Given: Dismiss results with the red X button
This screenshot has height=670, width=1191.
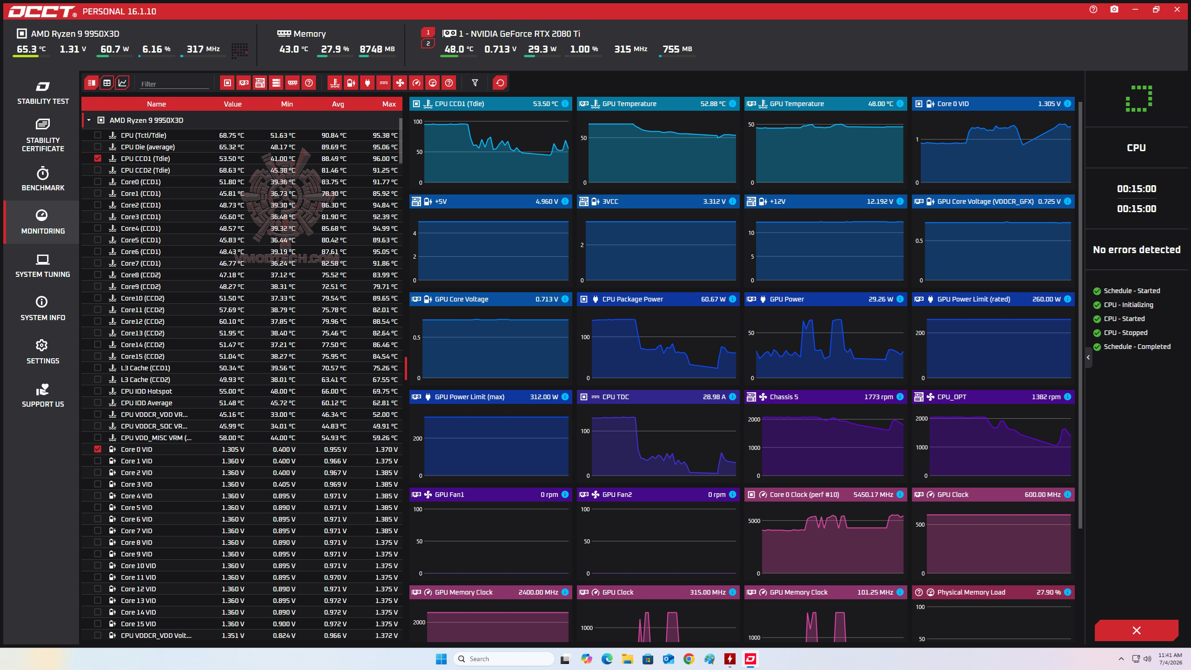Looking at the screenshot, I should coord(1137,630).
